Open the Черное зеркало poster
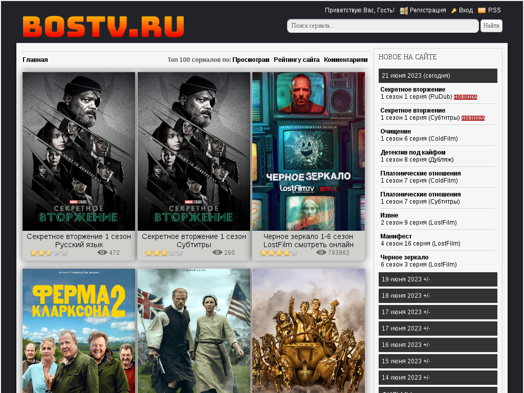 tap(309, 151)
